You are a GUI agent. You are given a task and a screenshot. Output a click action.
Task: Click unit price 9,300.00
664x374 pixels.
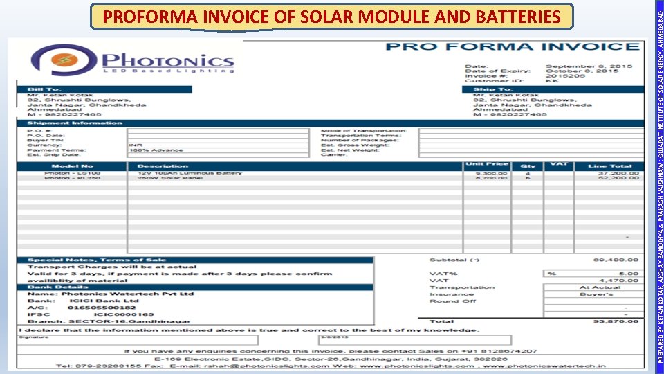491,173
